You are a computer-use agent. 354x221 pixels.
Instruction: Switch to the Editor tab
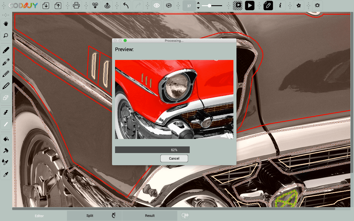pyautogui.click(x=39, y=216)
